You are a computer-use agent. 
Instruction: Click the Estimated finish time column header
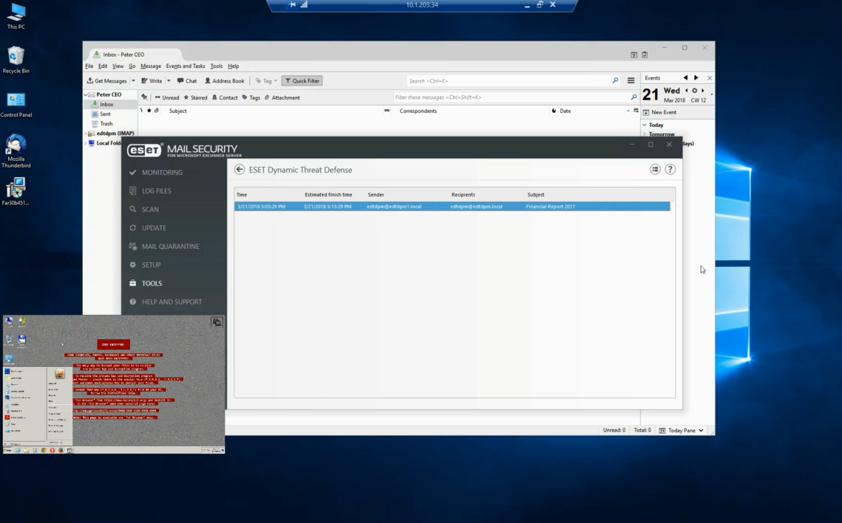(x=329, y=195)
